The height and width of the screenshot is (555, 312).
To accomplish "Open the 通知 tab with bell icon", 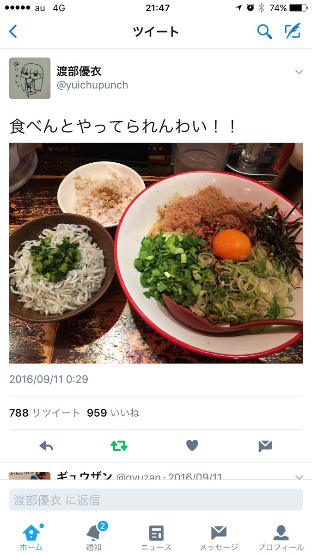I will (x=94, y=537).
